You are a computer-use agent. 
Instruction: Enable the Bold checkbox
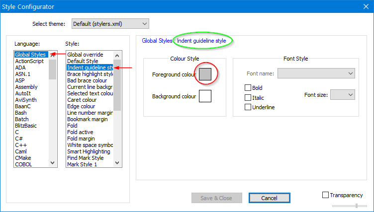tap(248, 88)
